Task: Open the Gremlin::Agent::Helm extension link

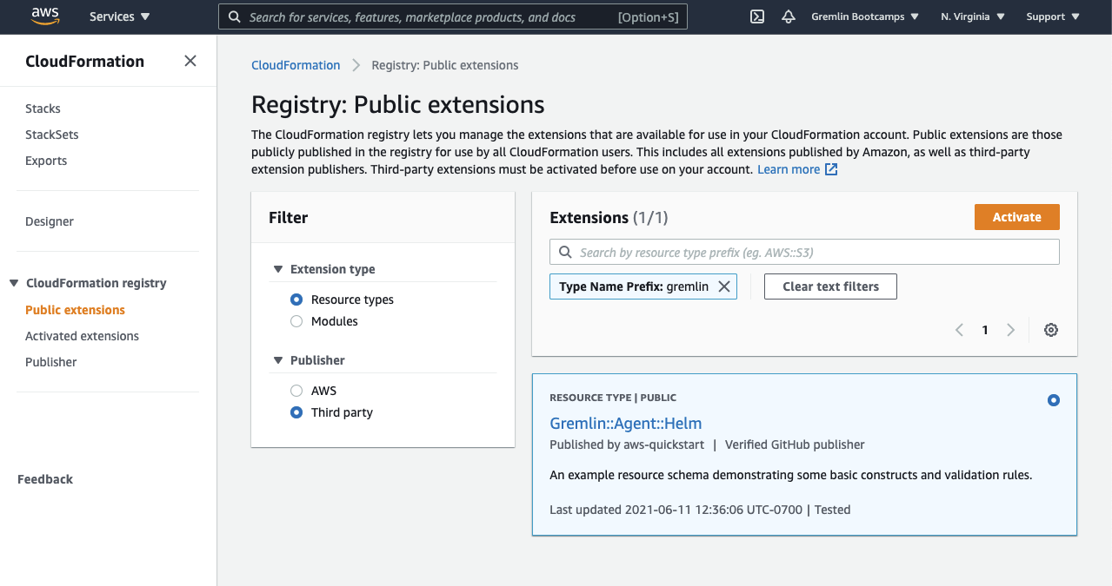Action: [625, 423]
